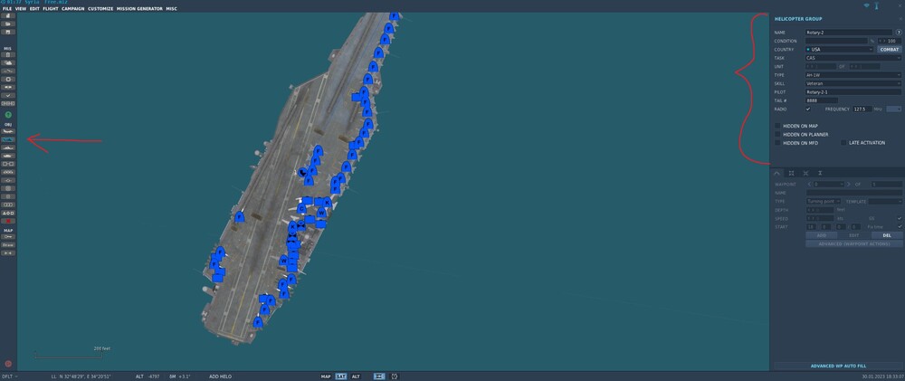905x381 pixels.
Task: Select the Ground vehicle group tool
Action: coord(8,156)
